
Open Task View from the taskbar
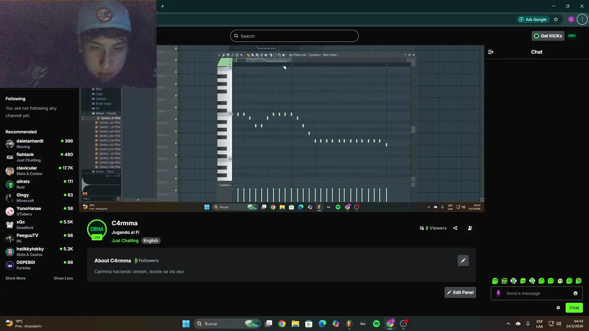(269, 324)
